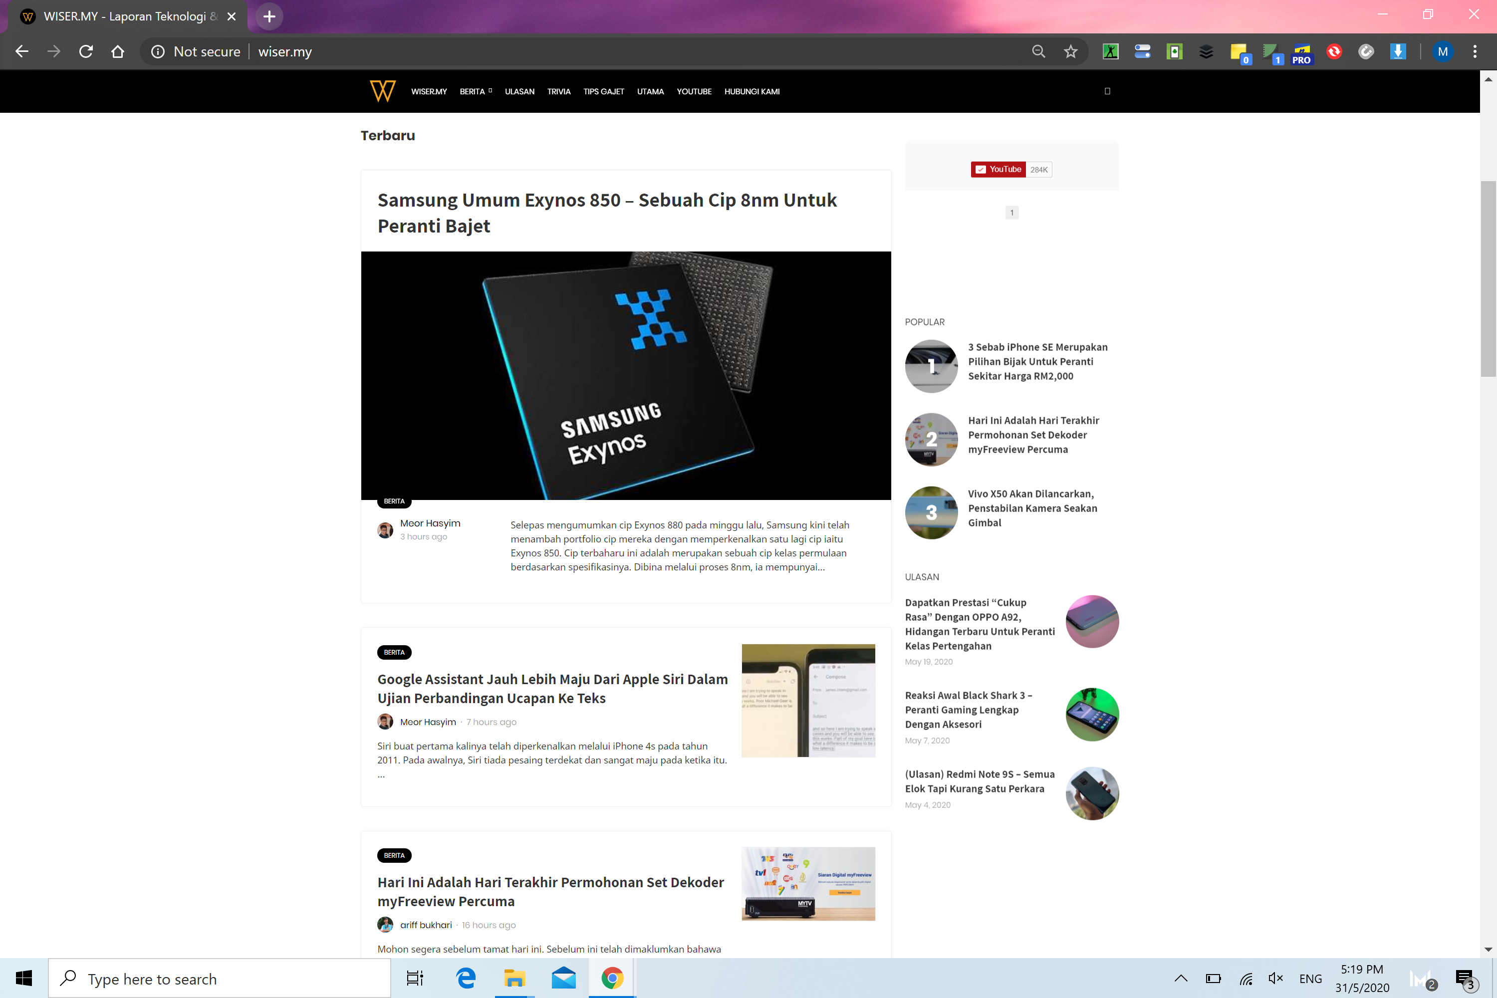Open the blue download arrow extension
This screenshot has height=998, width=1497.
pos(1398,51)
